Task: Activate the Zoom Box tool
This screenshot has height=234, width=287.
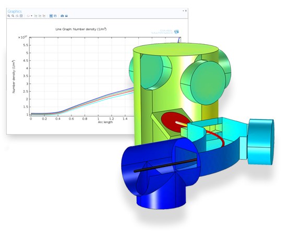Action: pyautogui.click(x=17, y=16)
